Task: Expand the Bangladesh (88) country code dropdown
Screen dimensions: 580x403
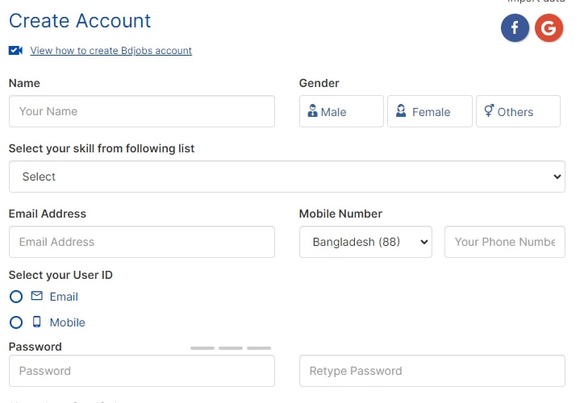Action: click(x=365, y=242)
